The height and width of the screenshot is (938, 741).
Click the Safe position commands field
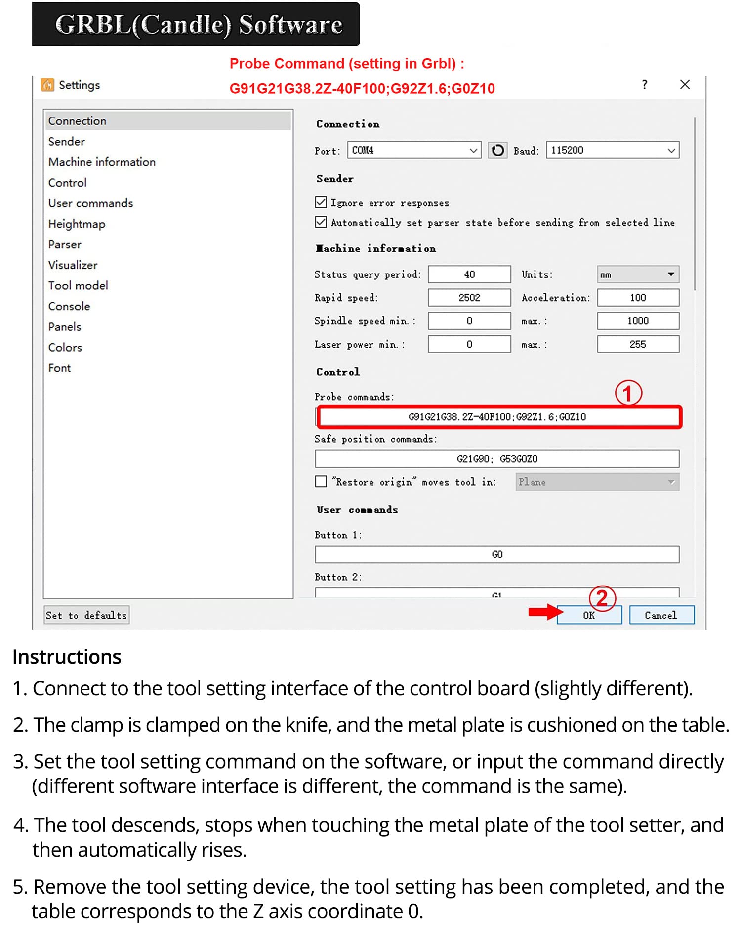497,459
